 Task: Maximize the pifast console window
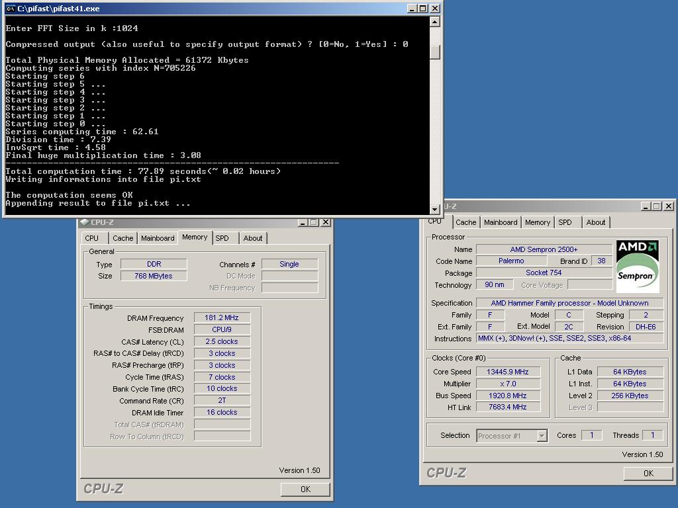point(422,9)
